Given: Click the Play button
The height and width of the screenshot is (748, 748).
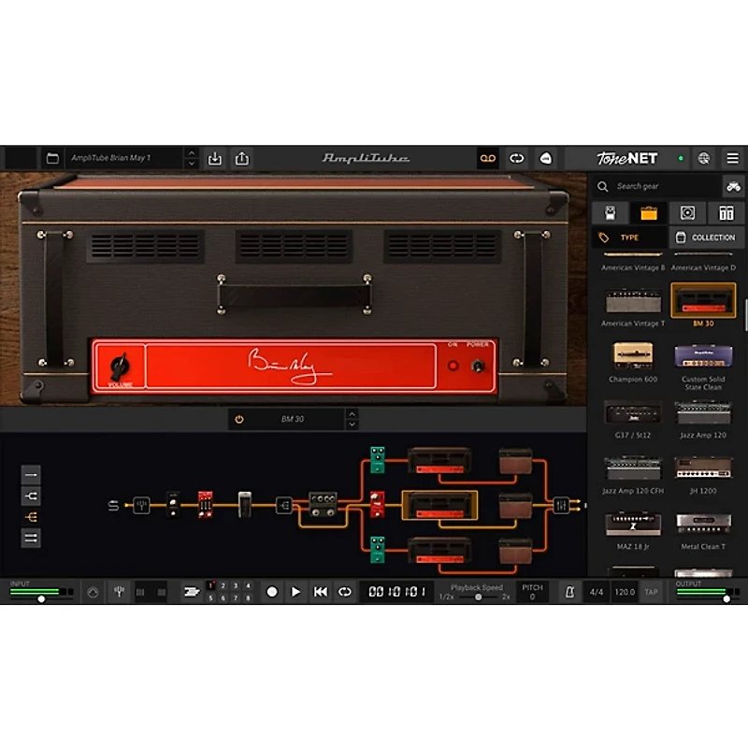Looking at the screenshot, I should click(x=295, y=592).
